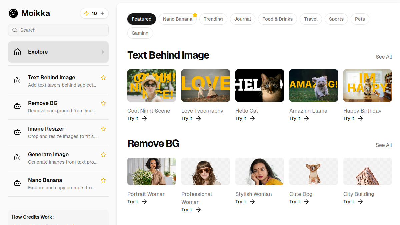400x225 pixels.
Task: Click the Moikka logo icon
Action: tap(13, 13)
